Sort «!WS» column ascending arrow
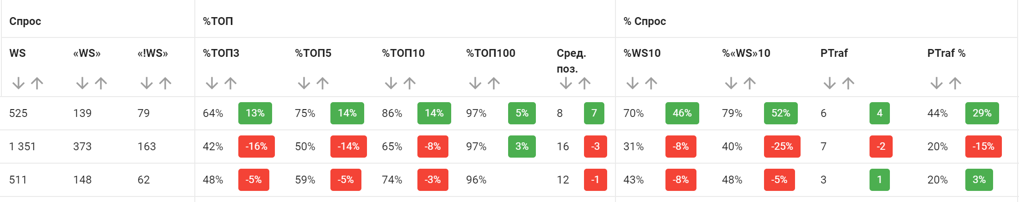Image resolution: width=1019 pixels, height=202 pixels. pos(165,83)
